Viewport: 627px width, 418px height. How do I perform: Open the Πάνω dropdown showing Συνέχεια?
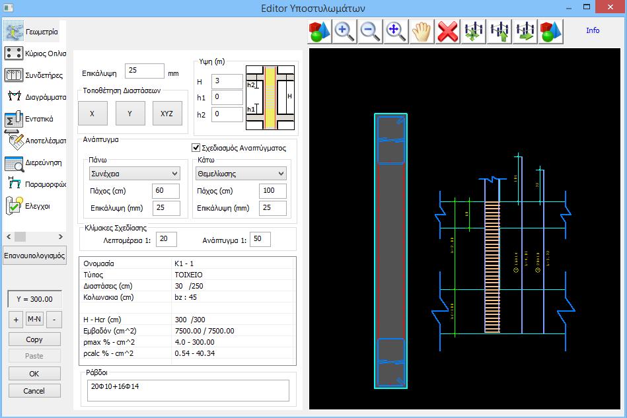[x=134, y=174]
